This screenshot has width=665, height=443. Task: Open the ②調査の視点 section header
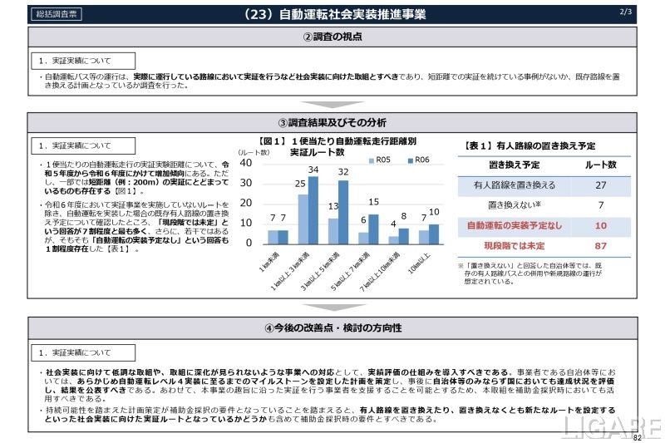(x=332, y=37)
